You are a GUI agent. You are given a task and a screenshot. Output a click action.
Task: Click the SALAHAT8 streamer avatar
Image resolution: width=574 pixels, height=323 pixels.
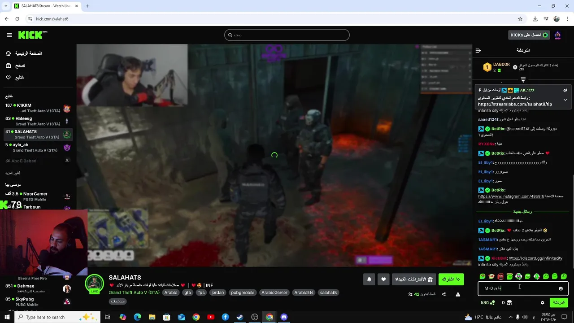94,283
